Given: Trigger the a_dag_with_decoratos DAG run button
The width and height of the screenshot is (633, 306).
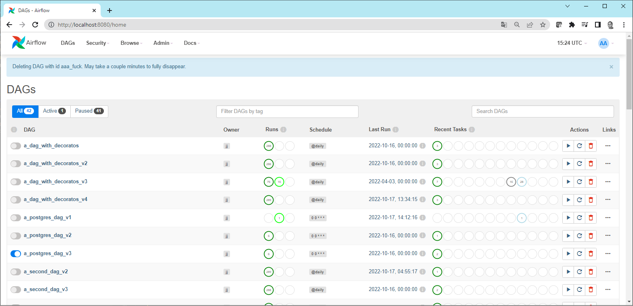Looking at the screenshot, I should (x=568, y=146).
